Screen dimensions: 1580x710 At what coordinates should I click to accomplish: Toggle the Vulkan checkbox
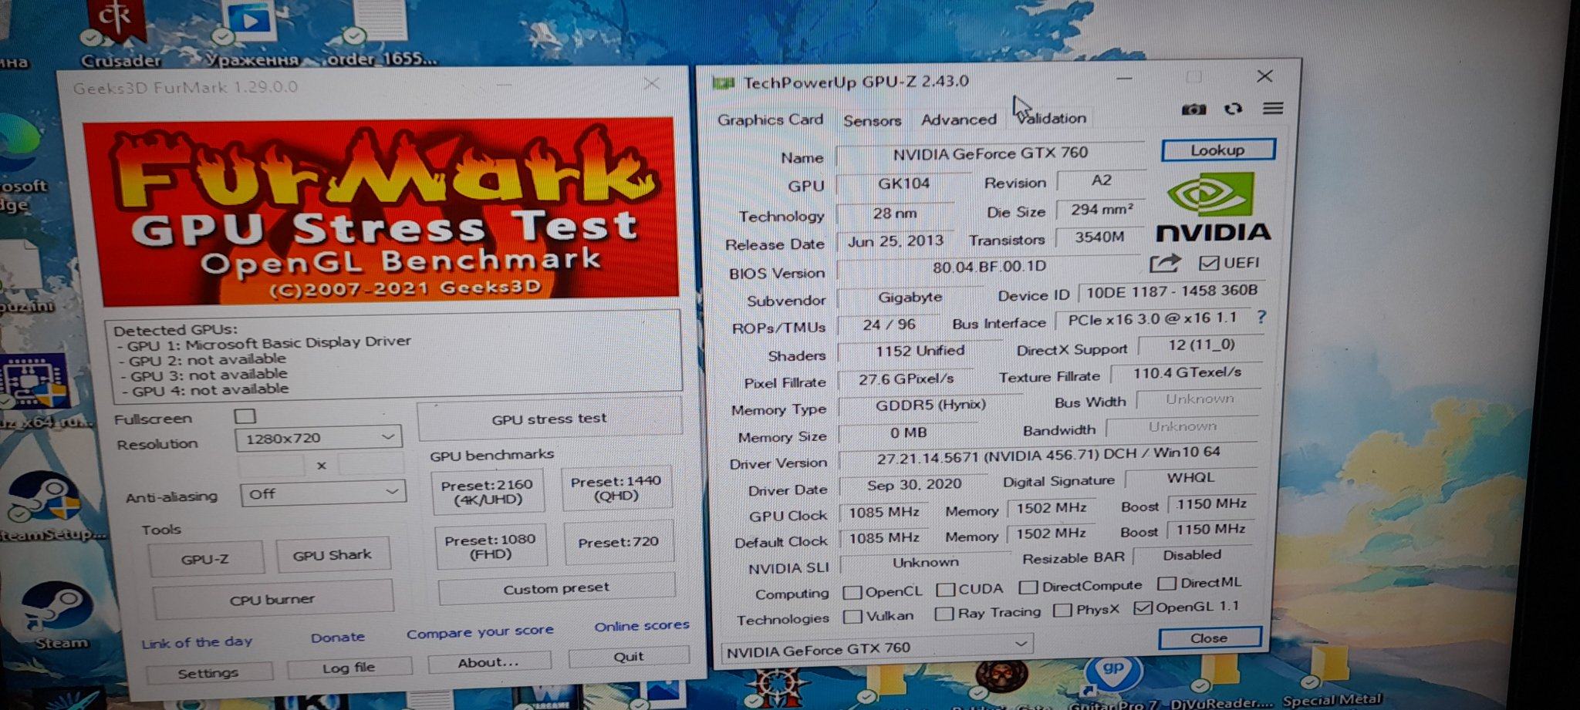click(852, 617)
